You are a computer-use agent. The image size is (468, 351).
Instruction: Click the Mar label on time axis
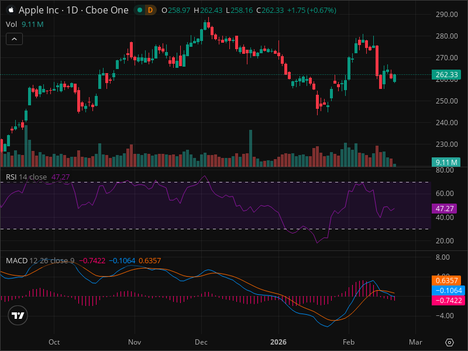click(415, 342)
